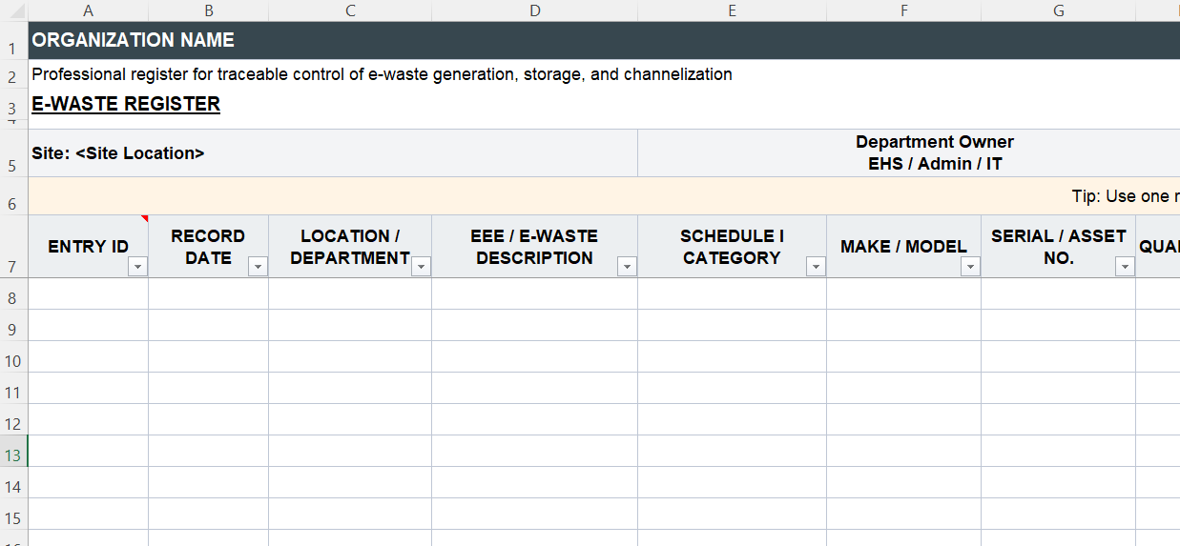Click the ENTRY ID header cell text

(x=88, y=246)
